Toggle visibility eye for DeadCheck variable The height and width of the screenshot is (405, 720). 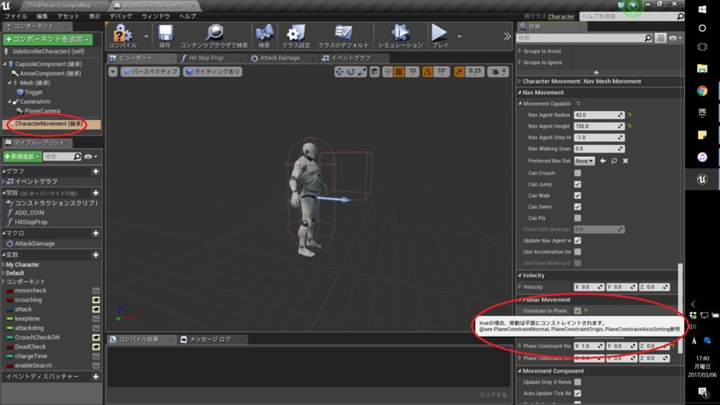[96, 347]
